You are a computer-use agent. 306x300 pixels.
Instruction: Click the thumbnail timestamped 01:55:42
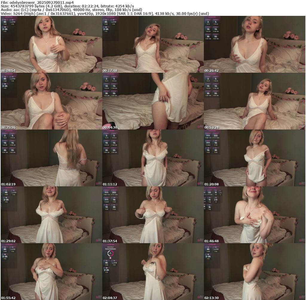coord(51,272)
